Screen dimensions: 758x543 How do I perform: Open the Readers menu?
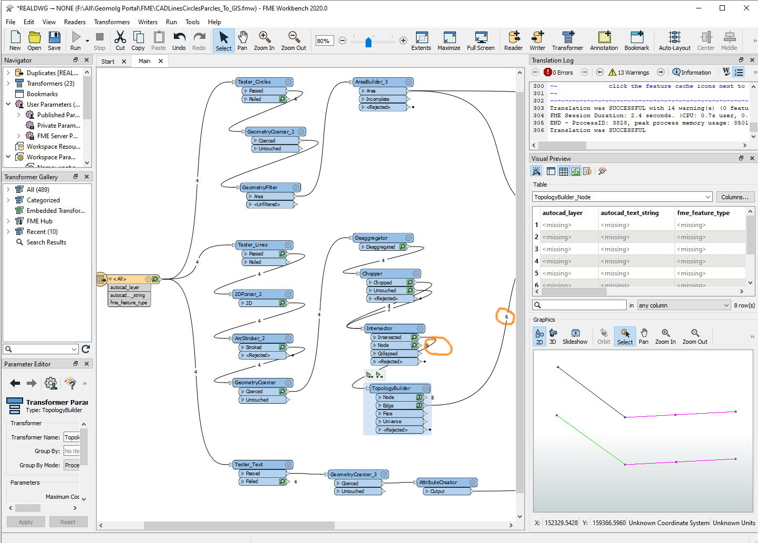point(75,22)
